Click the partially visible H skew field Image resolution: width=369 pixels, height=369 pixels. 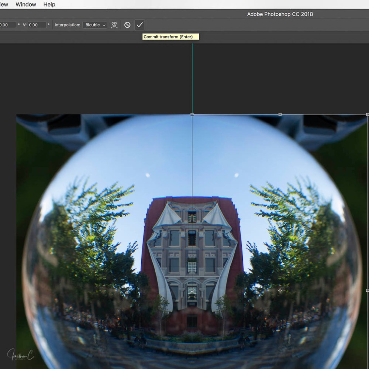[x=7, y=25]
